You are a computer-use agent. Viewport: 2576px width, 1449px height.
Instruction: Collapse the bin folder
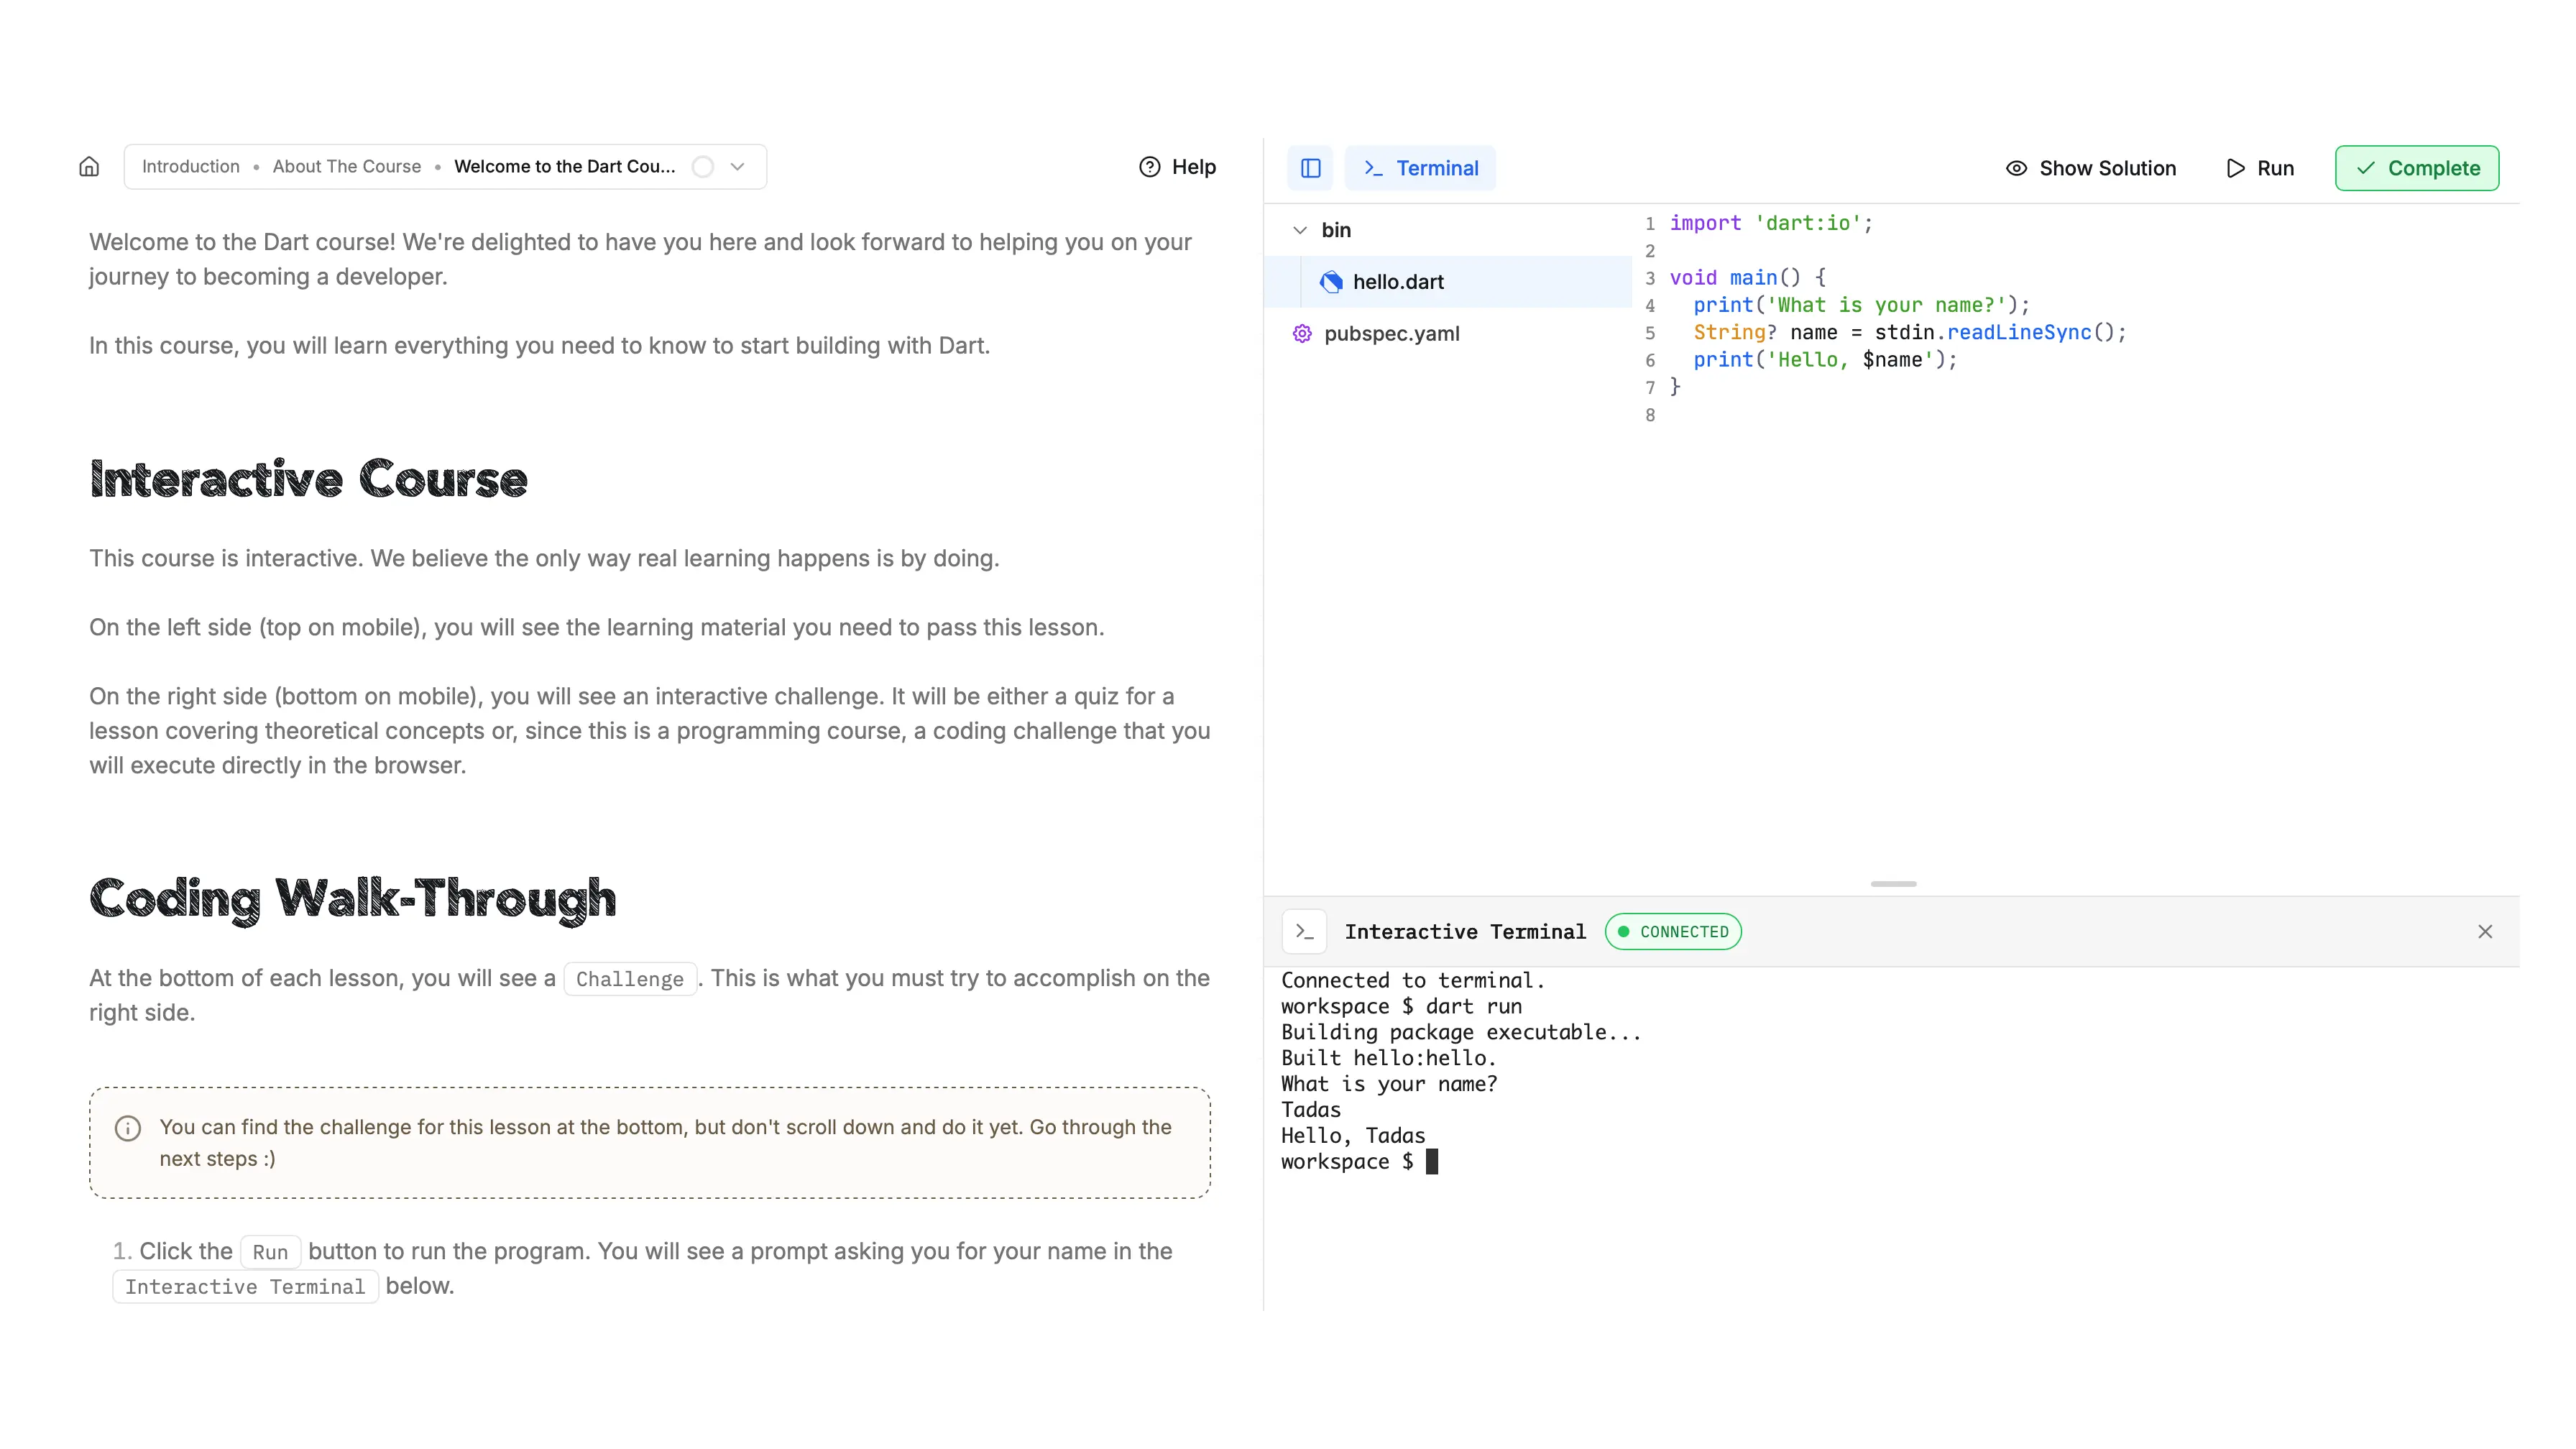point(1300,230)
